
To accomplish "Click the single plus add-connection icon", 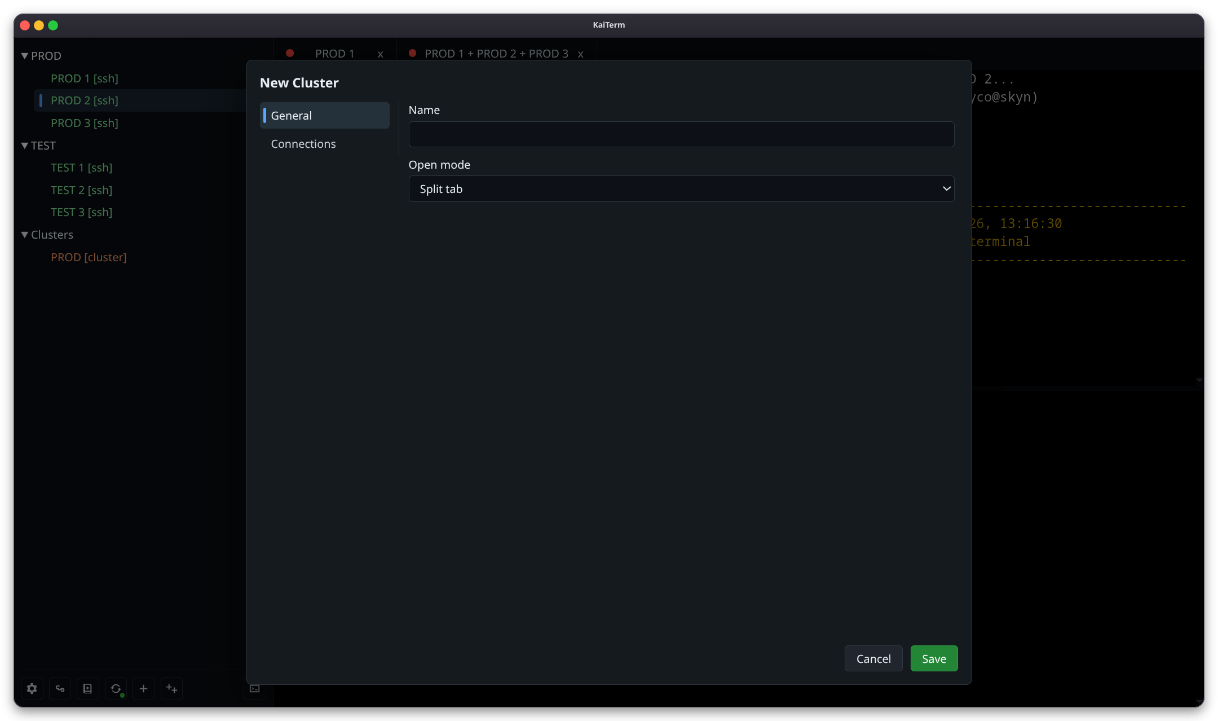I will tap(143, 688).
